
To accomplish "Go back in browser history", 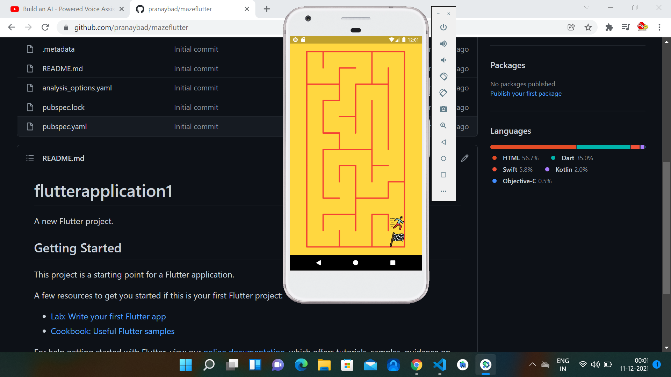I will coord(12,27).
